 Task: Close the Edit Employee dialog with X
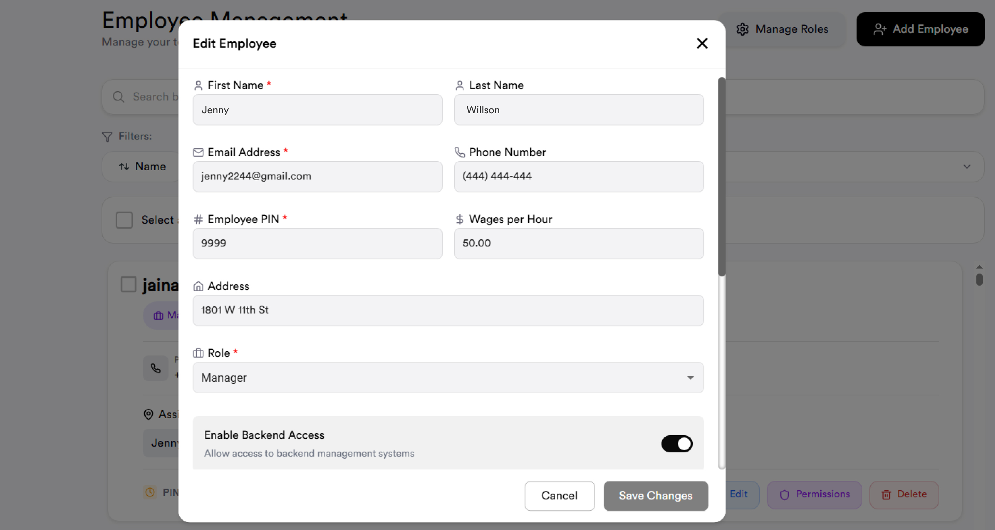[x=702, y=43]
